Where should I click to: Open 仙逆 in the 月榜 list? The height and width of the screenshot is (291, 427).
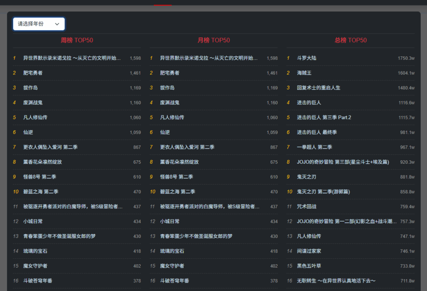point(165,132)
